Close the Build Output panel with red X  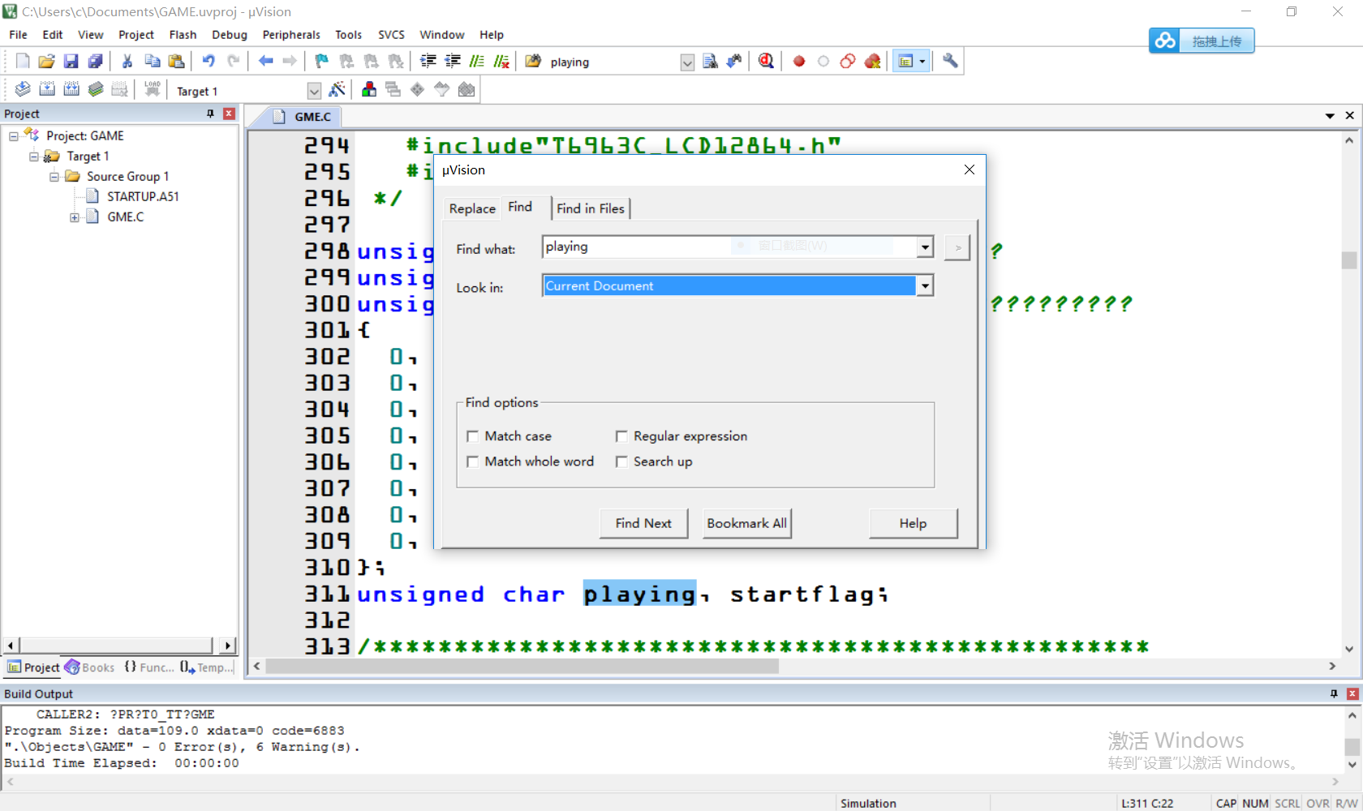click(1352, 693)
